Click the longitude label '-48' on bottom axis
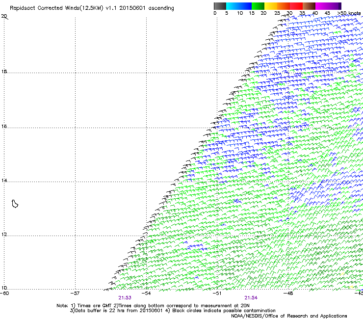363x319 pixels. (288, 293)
